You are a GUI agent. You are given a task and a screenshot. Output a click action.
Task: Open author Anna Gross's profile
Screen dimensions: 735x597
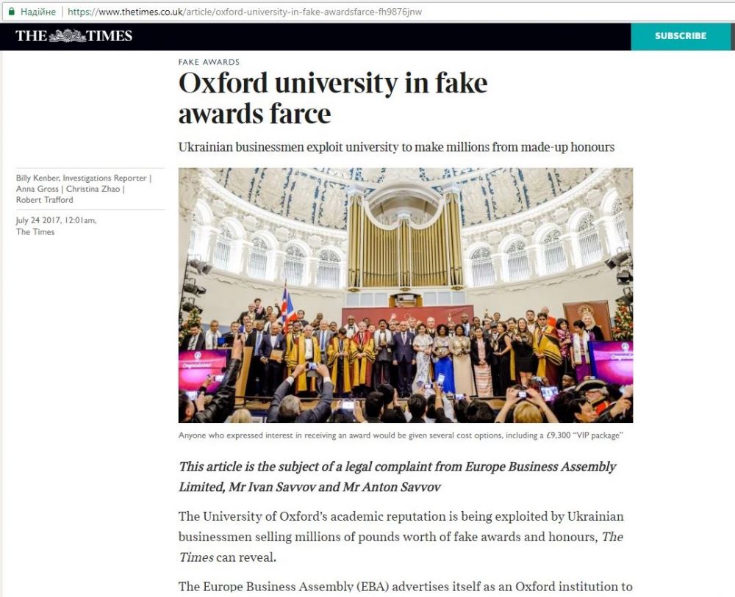click(37, 189)
